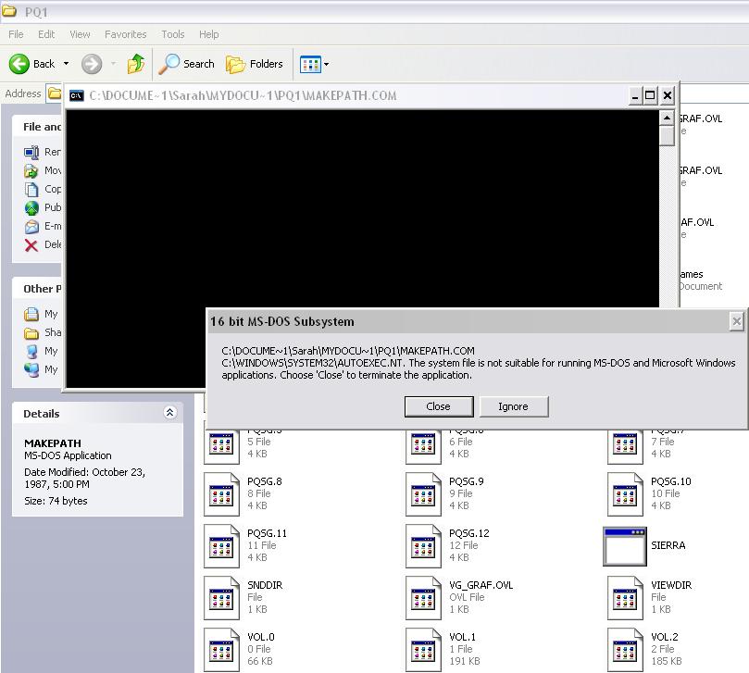Click the Close button in error dialog
Viewport: 749px width, 673px height.
(x=438, y=406)
